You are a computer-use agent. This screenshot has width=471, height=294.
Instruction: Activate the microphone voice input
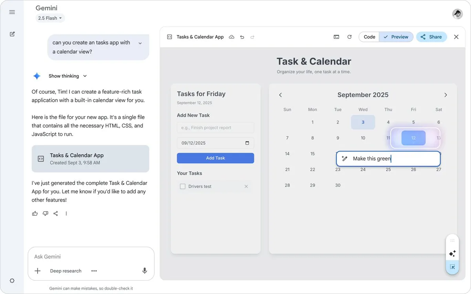coord(144,271)
